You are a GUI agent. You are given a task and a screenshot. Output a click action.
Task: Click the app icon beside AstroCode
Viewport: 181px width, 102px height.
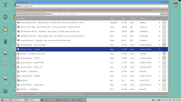18,80
